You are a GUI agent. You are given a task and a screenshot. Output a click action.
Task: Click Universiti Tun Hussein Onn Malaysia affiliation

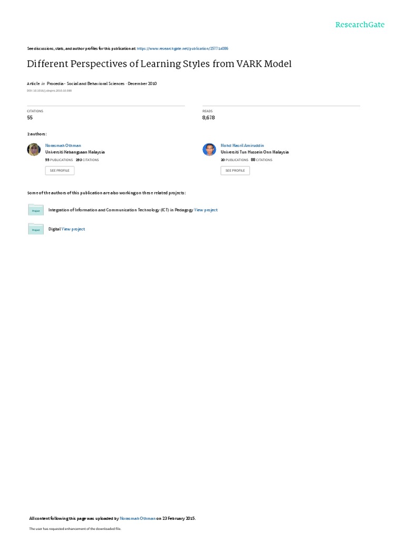[x=255, y=152]
